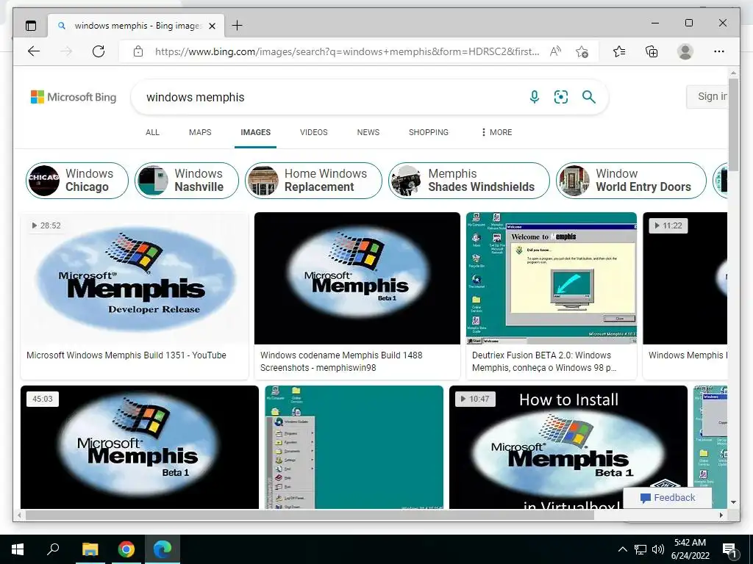The image size is (753, 564).
Task: Search using an image (visual search)
Action: tap(561, 97)
